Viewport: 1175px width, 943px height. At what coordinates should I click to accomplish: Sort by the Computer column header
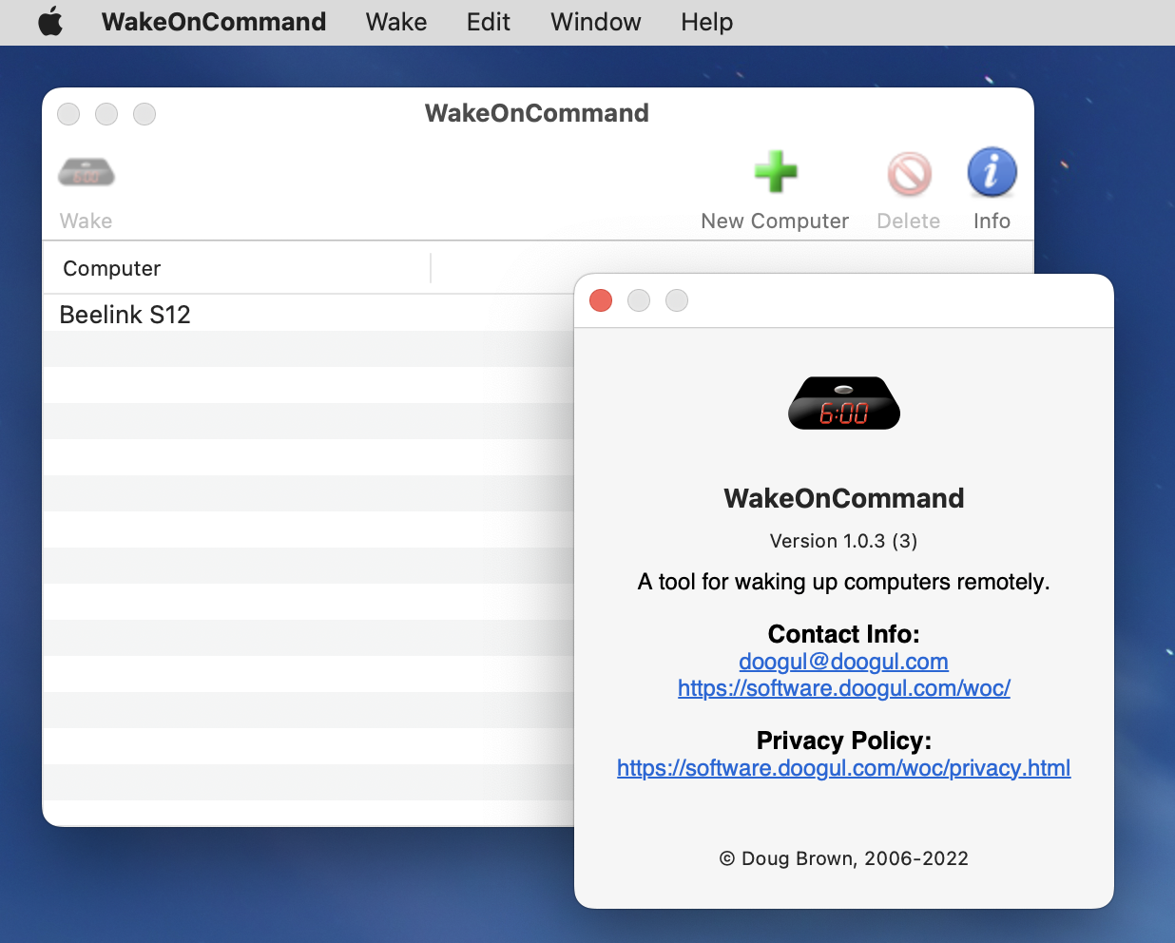238,269
